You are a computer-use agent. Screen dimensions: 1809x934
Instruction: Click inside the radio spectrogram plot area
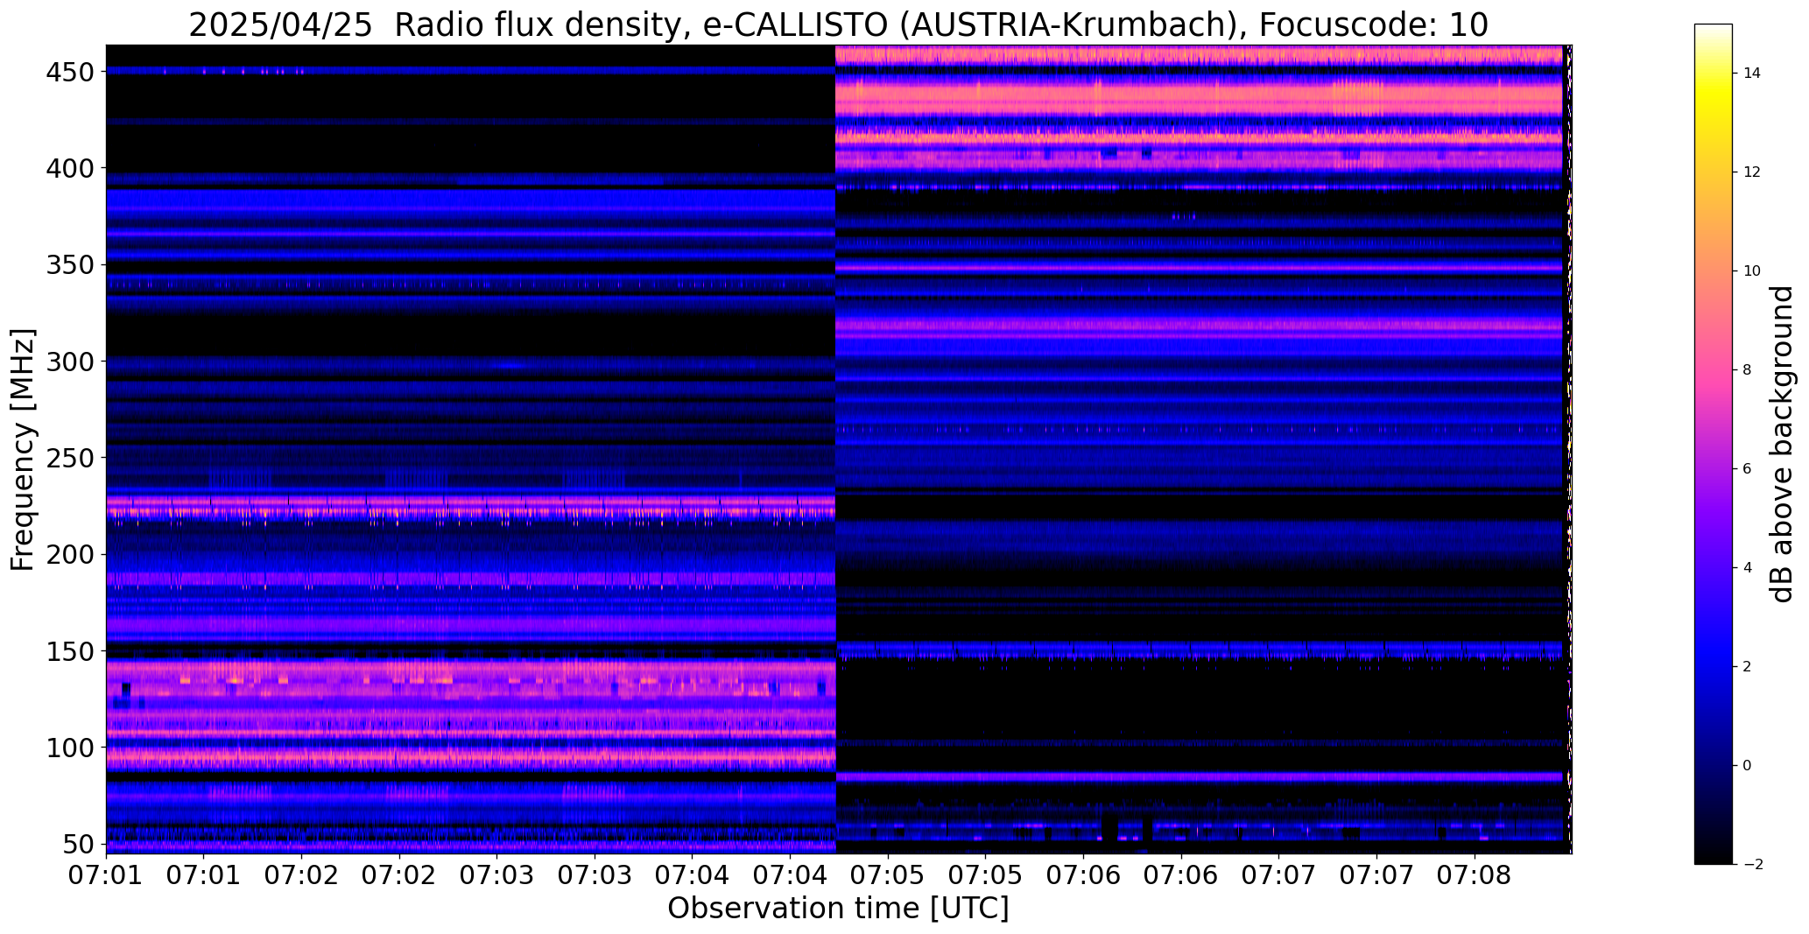839,449
